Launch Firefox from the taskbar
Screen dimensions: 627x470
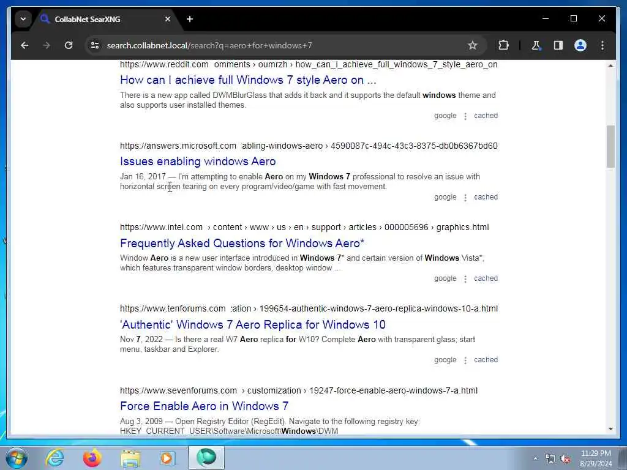click(92, 458)
